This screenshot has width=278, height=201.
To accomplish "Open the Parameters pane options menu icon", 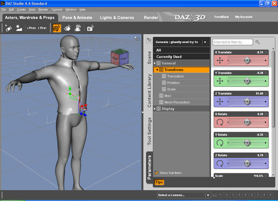I will (149, 40).
